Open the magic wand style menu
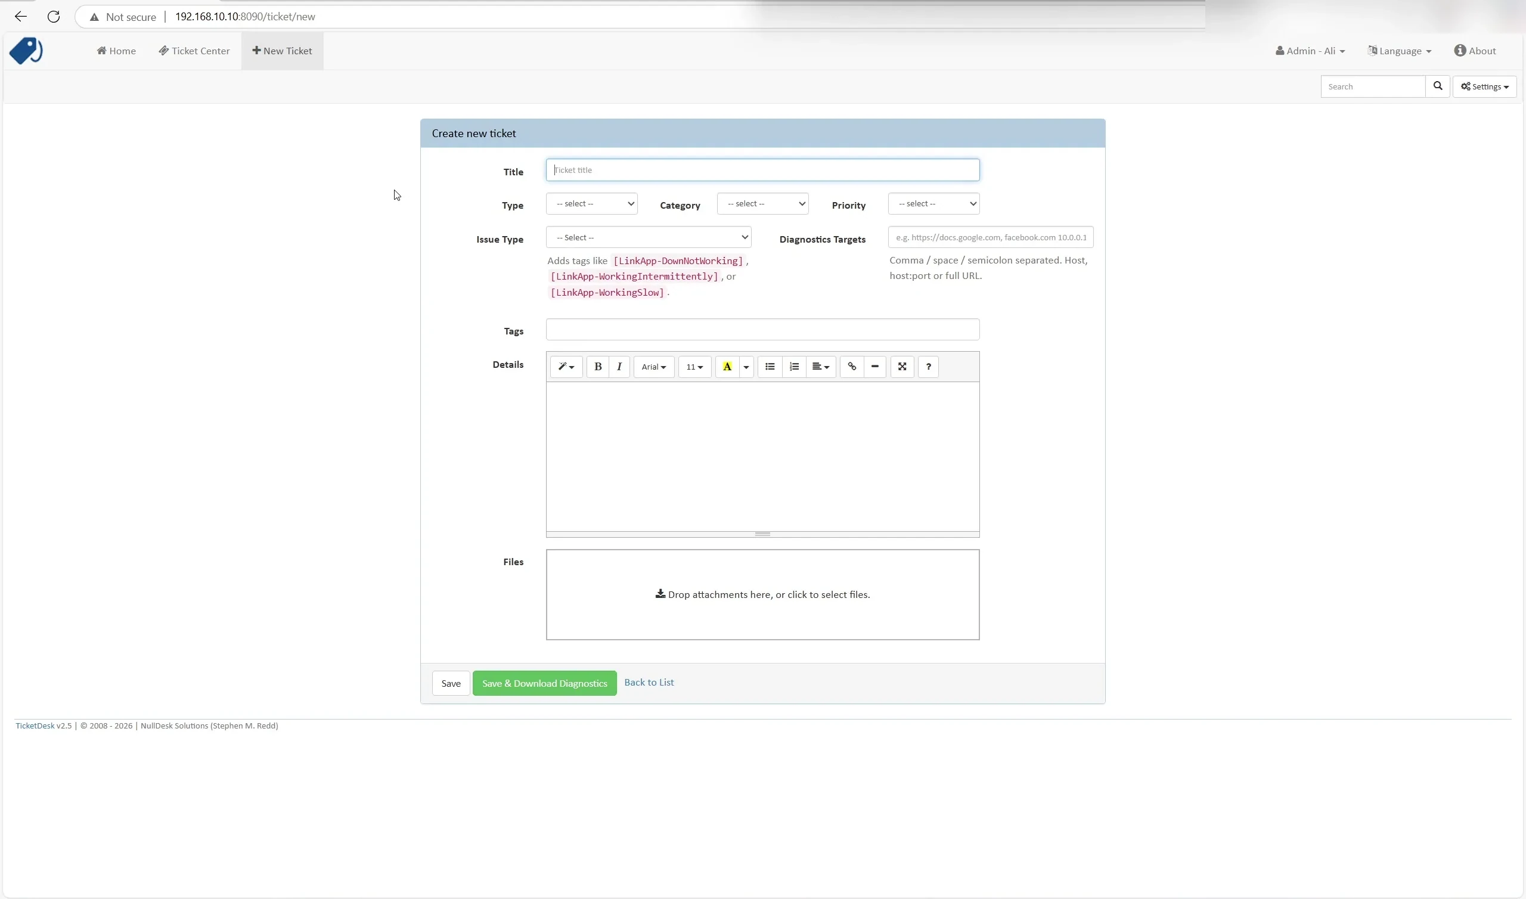The image size is (1526, 899). pos(566,367)
